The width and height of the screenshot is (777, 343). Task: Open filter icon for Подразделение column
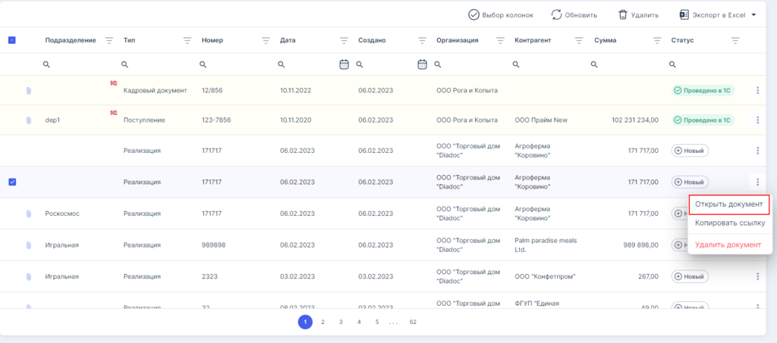click(x=109, y=41)
